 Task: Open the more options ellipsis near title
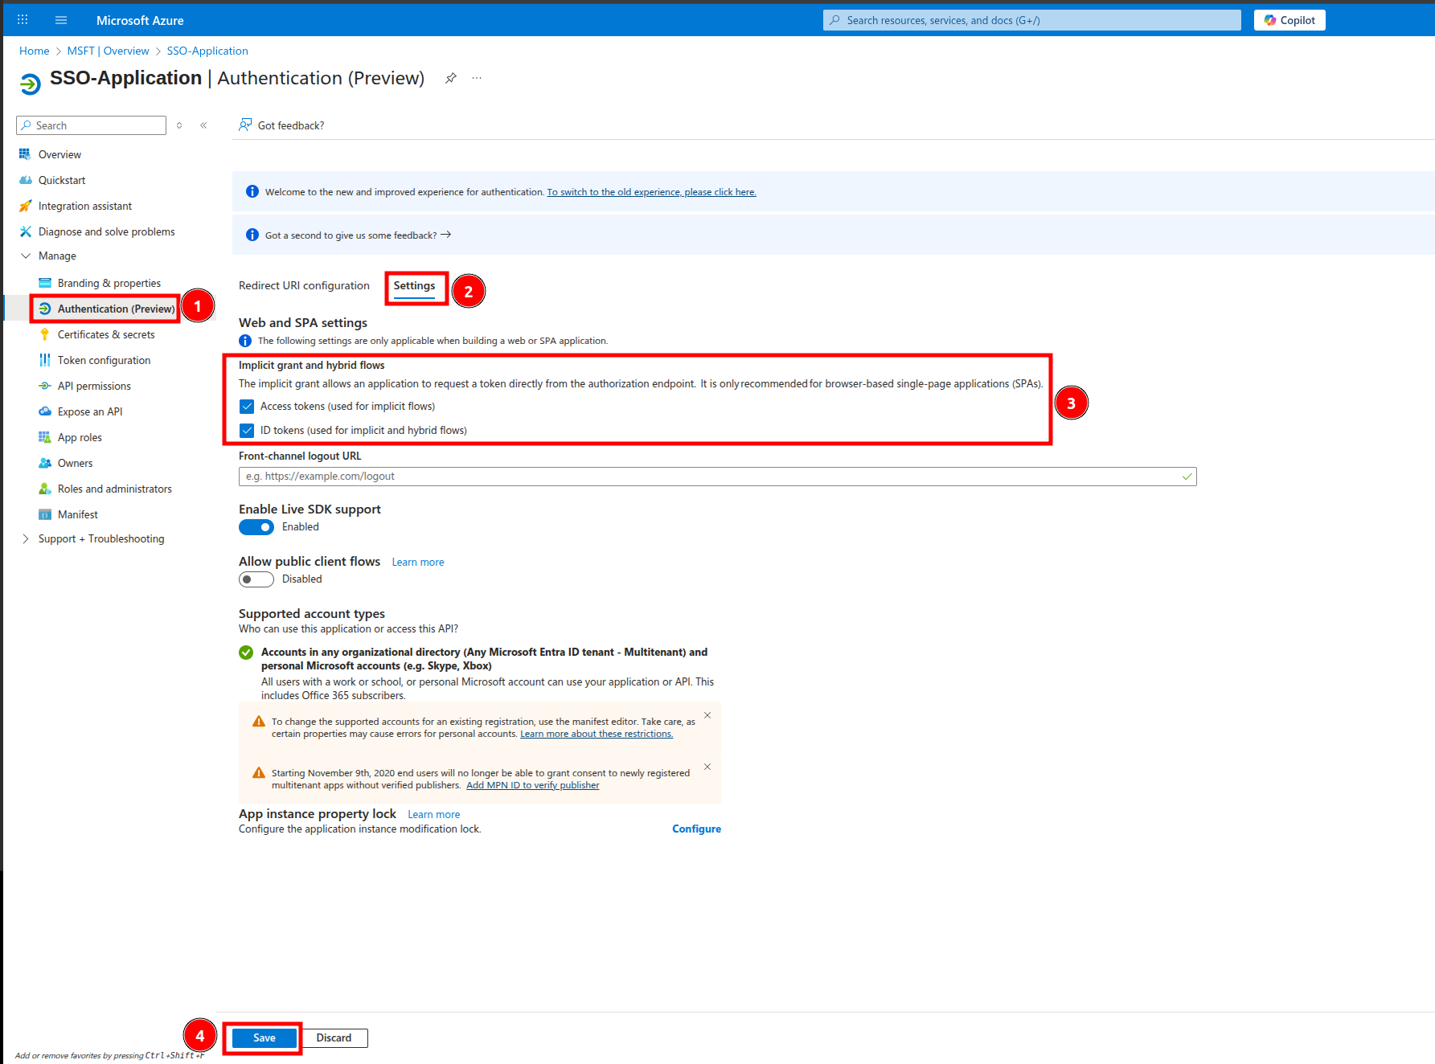pyautogui.click(x=477, y=78)
